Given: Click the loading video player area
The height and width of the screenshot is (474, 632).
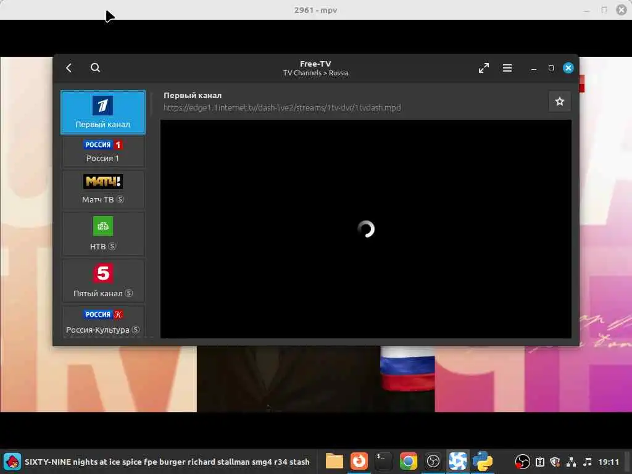Looking at the screenshot, I should point(365,229).
